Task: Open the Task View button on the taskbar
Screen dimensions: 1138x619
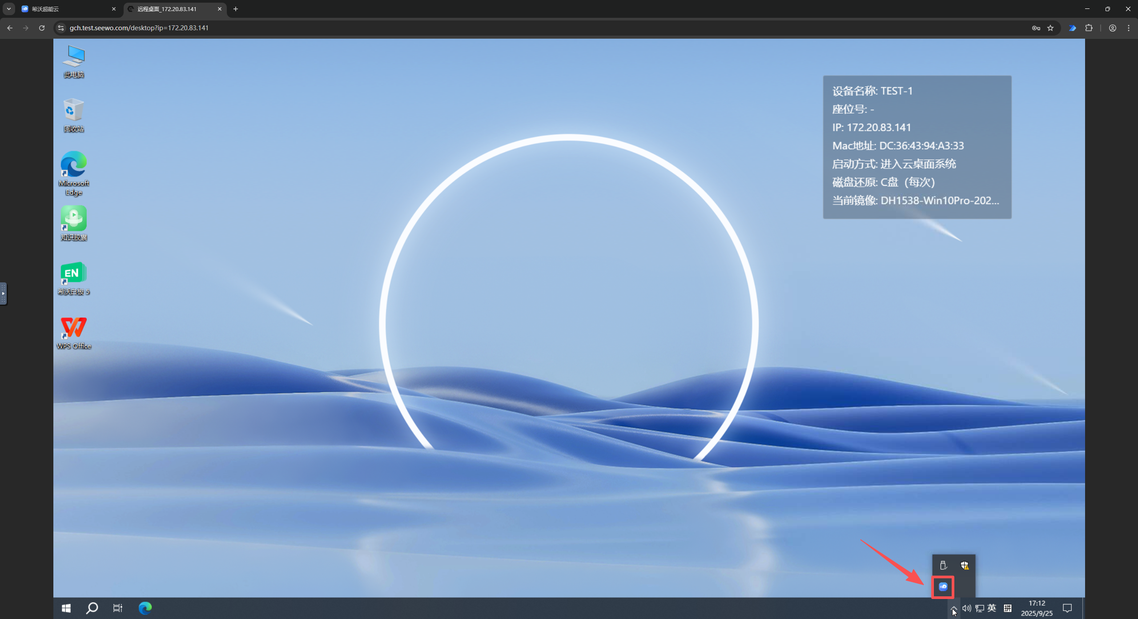Action: [117, 608]
